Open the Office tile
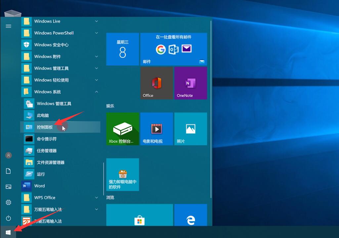 pyautogui.click(x=157, y=83)
